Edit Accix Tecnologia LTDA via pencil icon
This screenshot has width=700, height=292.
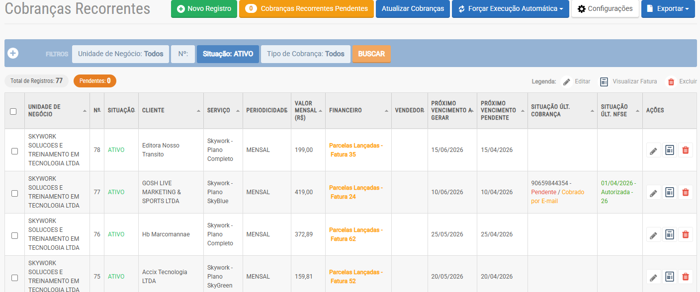coord(654,276)
